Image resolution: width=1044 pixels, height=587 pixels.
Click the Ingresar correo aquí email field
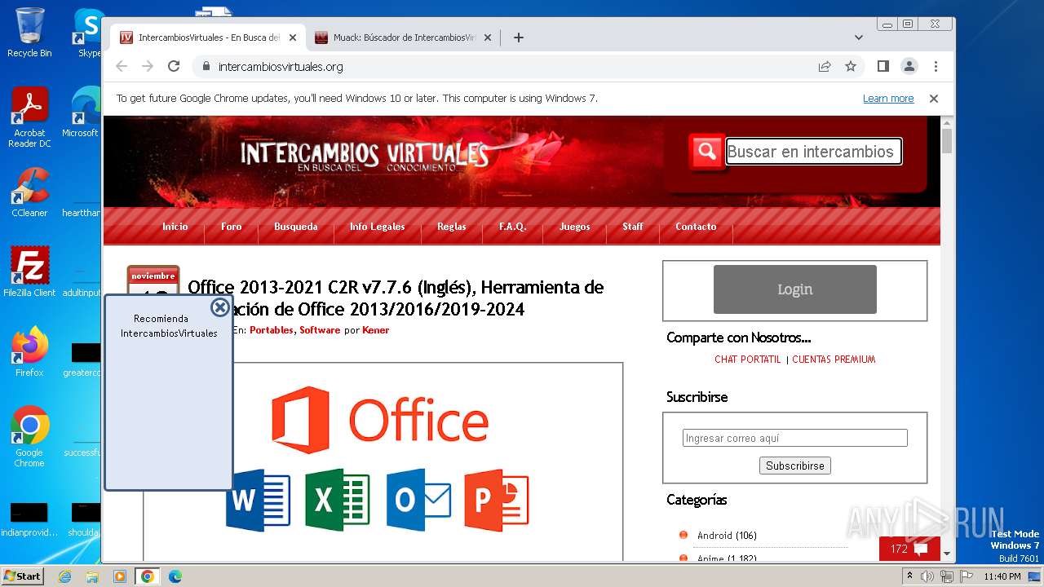794,438
